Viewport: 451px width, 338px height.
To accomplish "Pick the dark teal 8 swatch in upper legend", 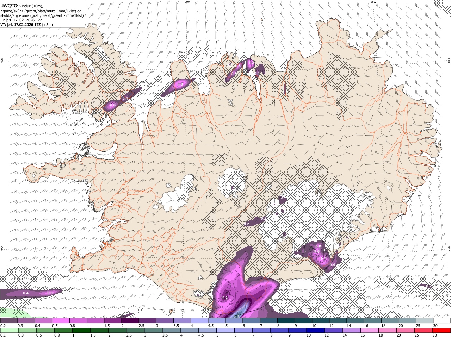I will pos(286,320).
